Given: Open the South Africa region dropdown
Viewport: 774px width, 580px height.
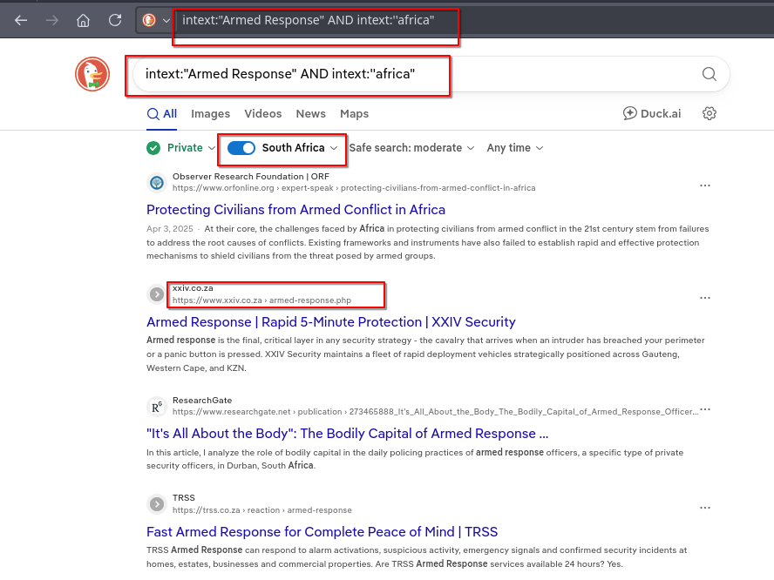Looking at the screenshot, I should pyautogui.click(x=300, y=148).
